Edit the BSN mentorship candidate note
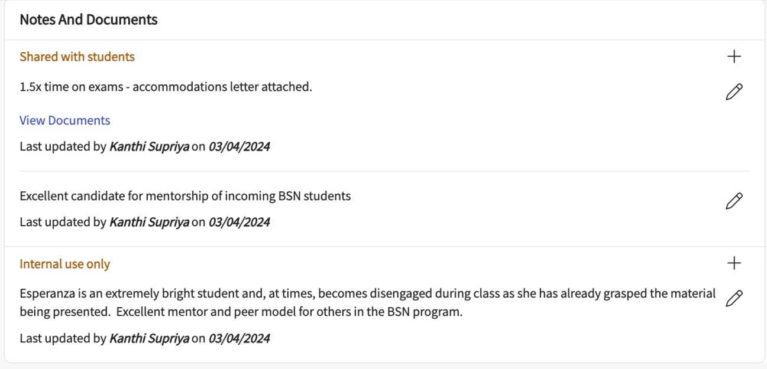The width and height of the screenshot is (767, 369). click(734, 201)
